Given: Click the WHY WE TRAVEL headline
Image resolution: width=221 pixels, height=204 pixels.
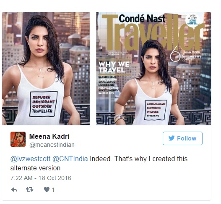Looking at the screenshot, I should point(114,67).
